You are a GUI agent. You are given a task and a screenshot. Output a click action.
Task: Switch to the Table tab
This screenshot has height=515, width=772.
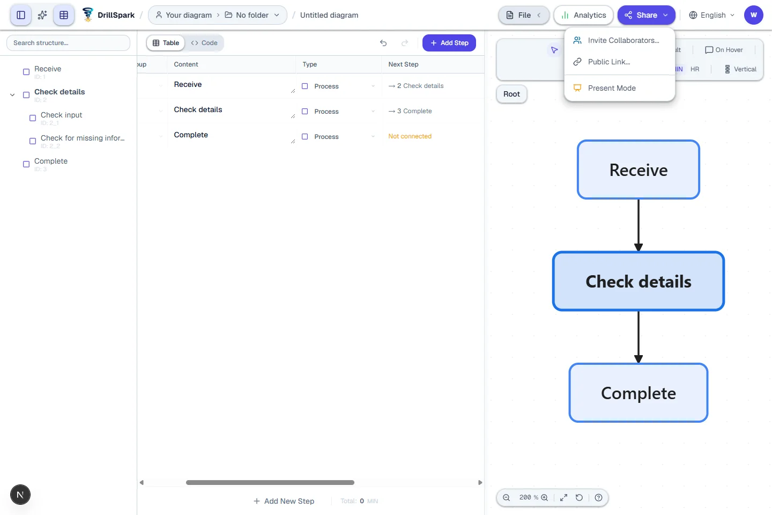pos(166,43)
